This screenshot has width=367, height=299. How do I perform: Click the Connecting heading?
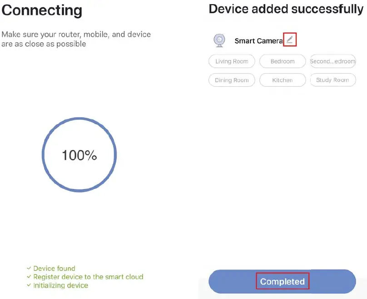pyautogui.click(x=42, y=10)
